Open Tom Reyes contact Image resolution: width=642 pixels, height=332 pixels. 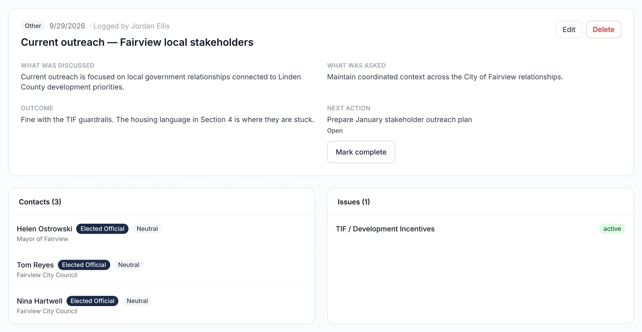pos(35,265)
